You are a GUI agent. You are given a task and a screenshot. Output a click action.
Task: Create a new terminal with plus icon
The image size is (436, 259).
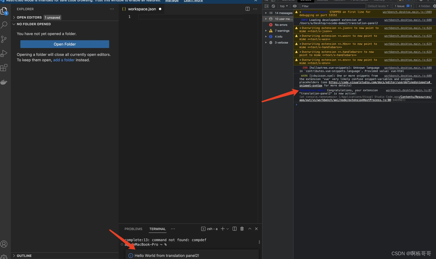tap(223, 229)
